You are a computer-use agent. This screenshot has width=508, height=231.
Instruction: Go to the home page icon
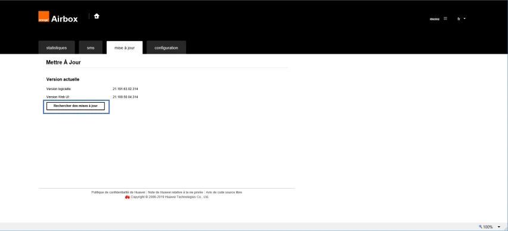(x=97, y=16)
